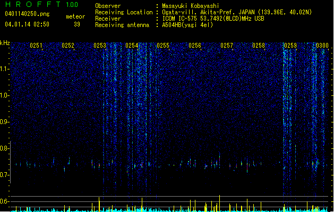Click the 0255 time marker
Screen dimensions: 334x212
(163, 45)
